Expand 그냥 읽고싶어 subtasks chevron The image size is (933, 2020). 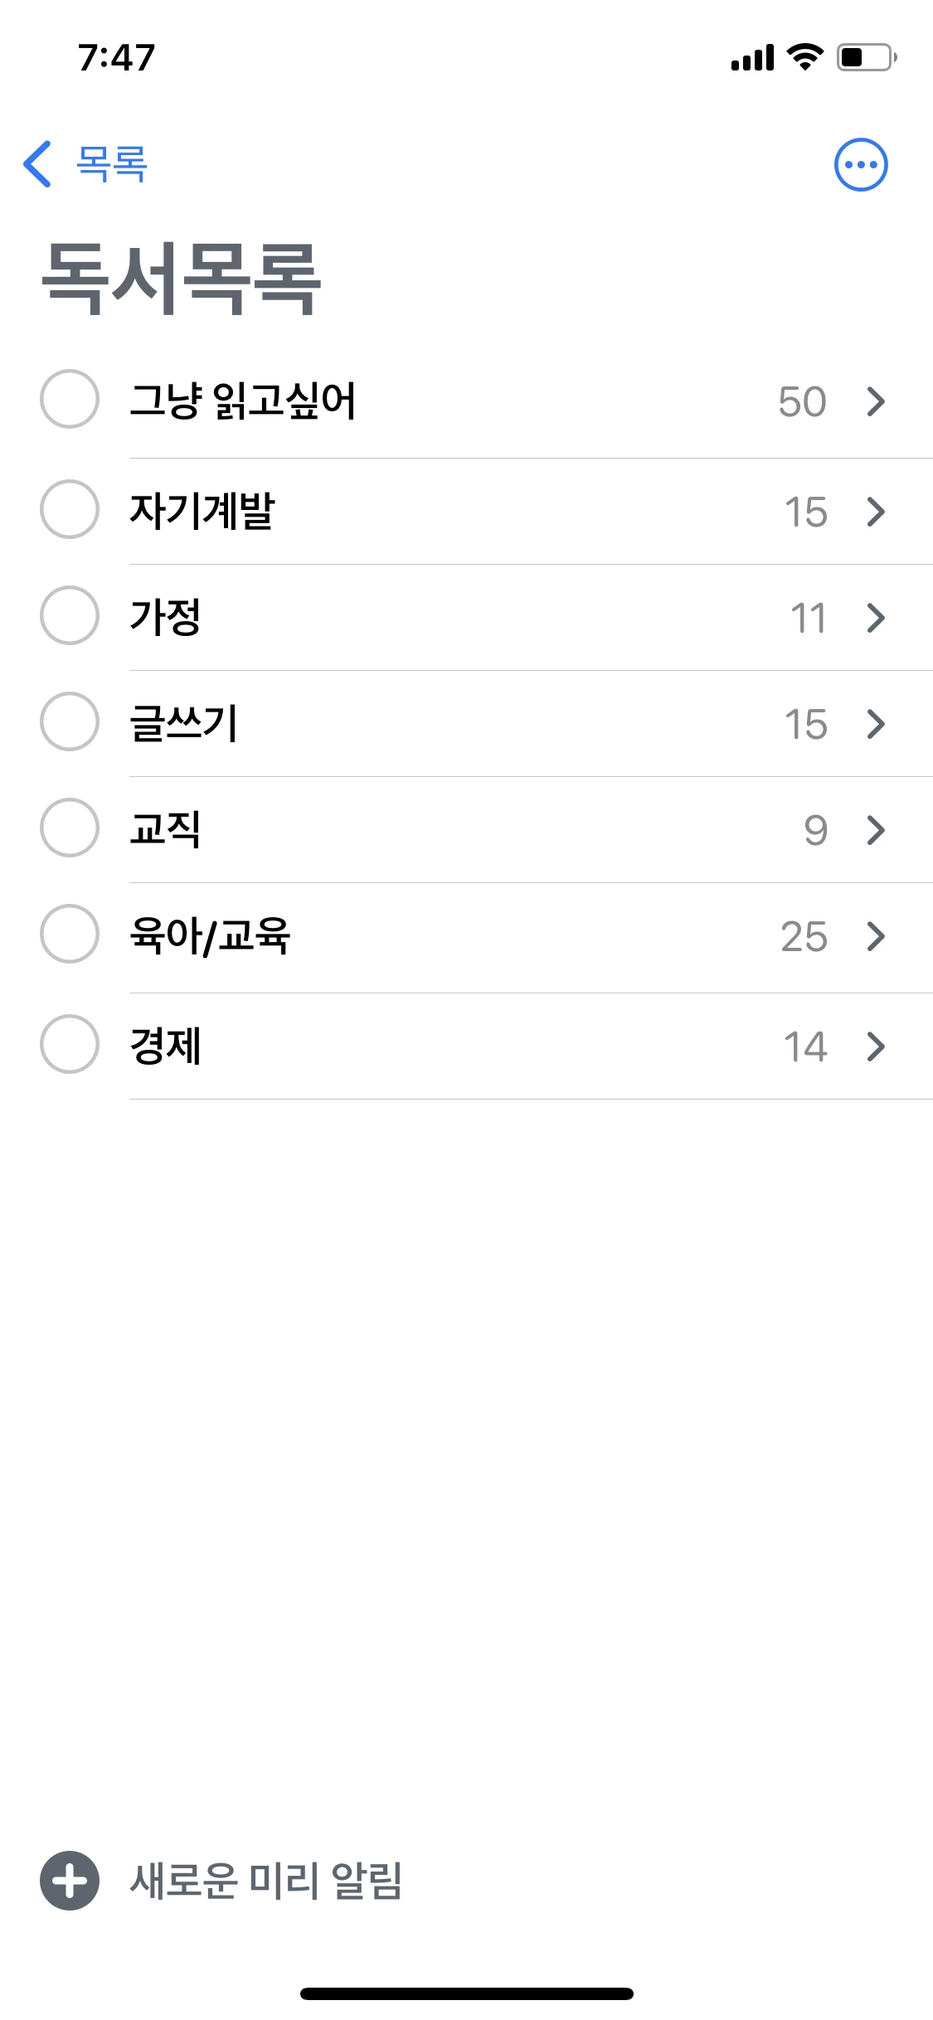pos(876,401)
